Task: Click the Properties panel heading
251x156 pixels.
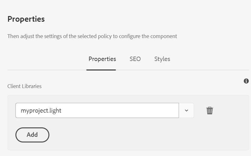Action: (x=26, y=19)
